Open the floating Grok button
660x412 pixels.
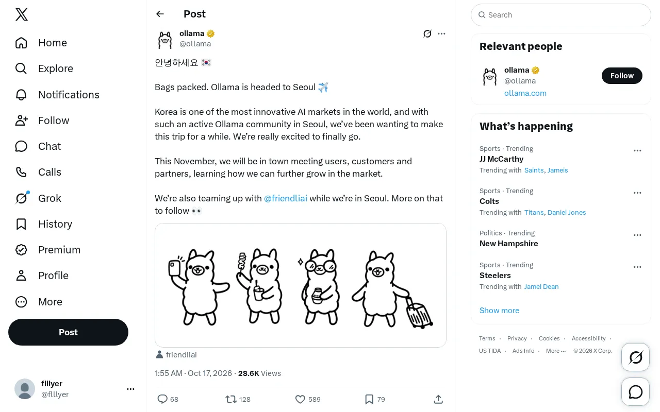[x=636, y=357]
